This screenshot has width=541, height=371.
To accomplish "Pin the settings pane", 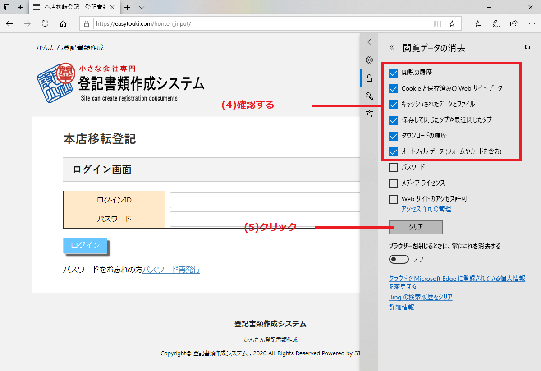I will [526, 47].
